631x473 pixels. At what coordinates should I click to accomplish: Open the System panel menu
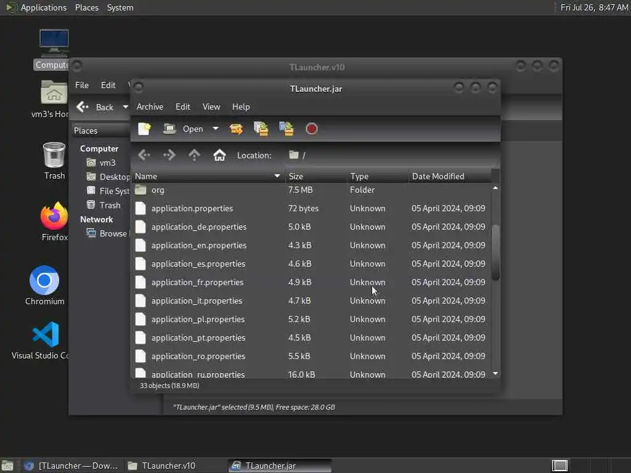(120, 7)
